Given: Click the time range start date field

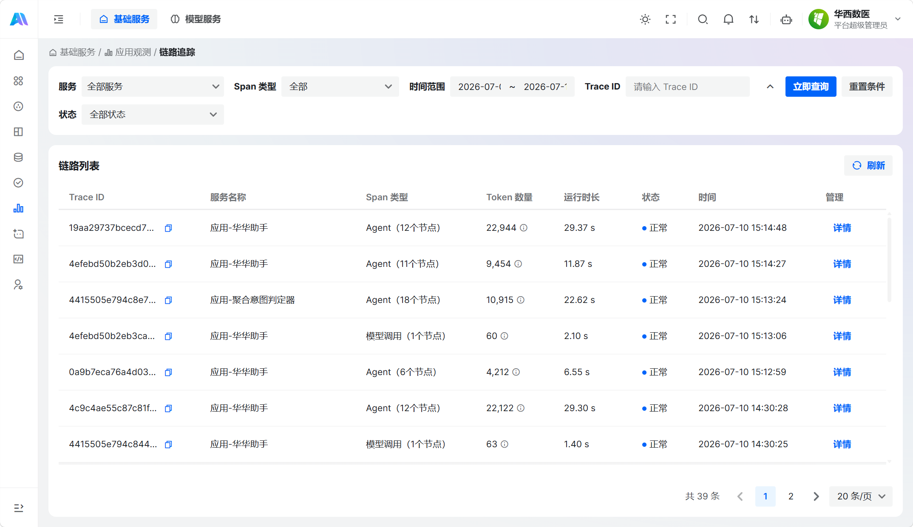Looking at the screenshot, I should (479, 87).
